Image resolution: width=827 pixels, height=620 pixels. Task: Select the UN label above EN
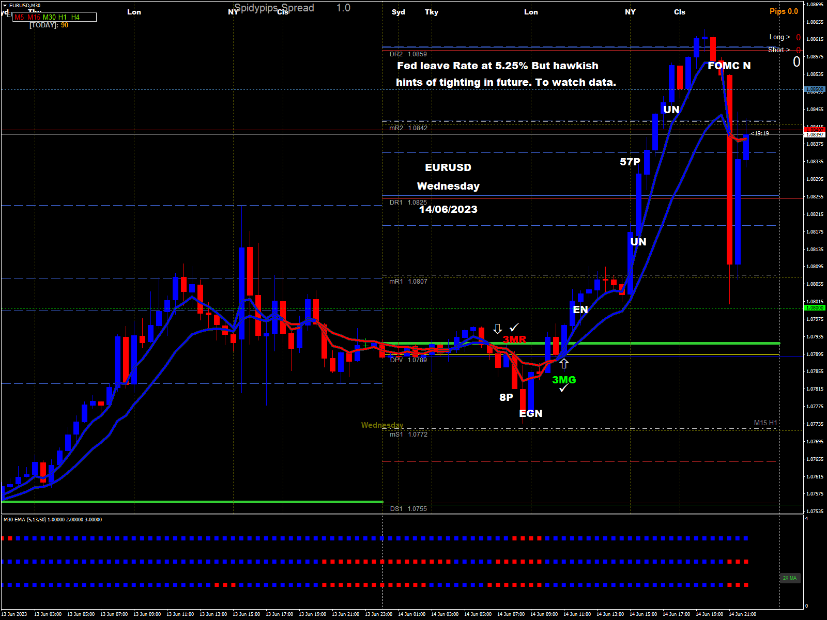[x=638, y=242]
